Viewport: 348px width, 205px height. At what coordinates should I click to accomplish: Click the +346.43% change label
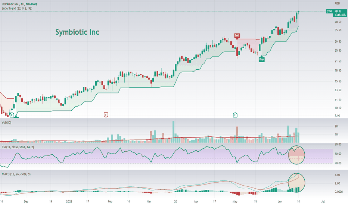[341, 15]
